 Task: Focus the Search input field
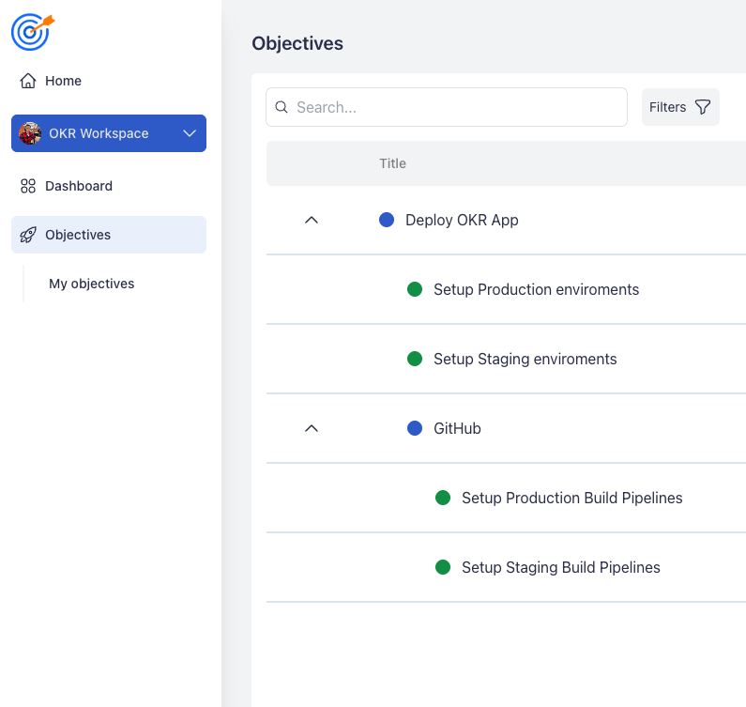(455, 107)
